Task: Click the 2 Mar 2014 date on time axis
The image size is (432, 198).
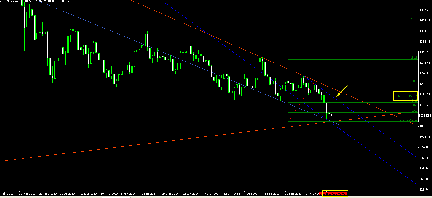Action: [x=149, y=194]
